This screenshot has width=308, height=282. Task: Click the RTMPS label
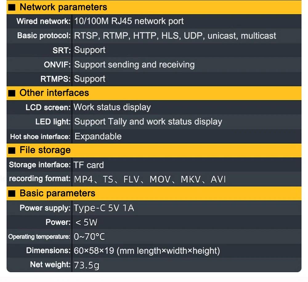(x=55, y=79)
